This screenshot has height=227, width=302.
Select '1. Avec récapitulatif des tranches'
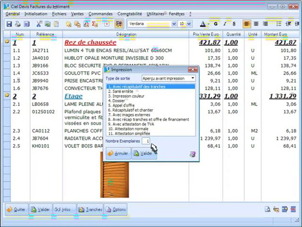[151, 87]
